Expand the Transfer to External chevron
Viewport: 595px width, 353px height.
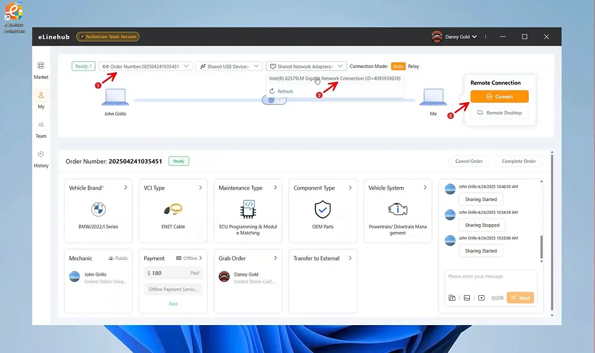click(350, 258)
